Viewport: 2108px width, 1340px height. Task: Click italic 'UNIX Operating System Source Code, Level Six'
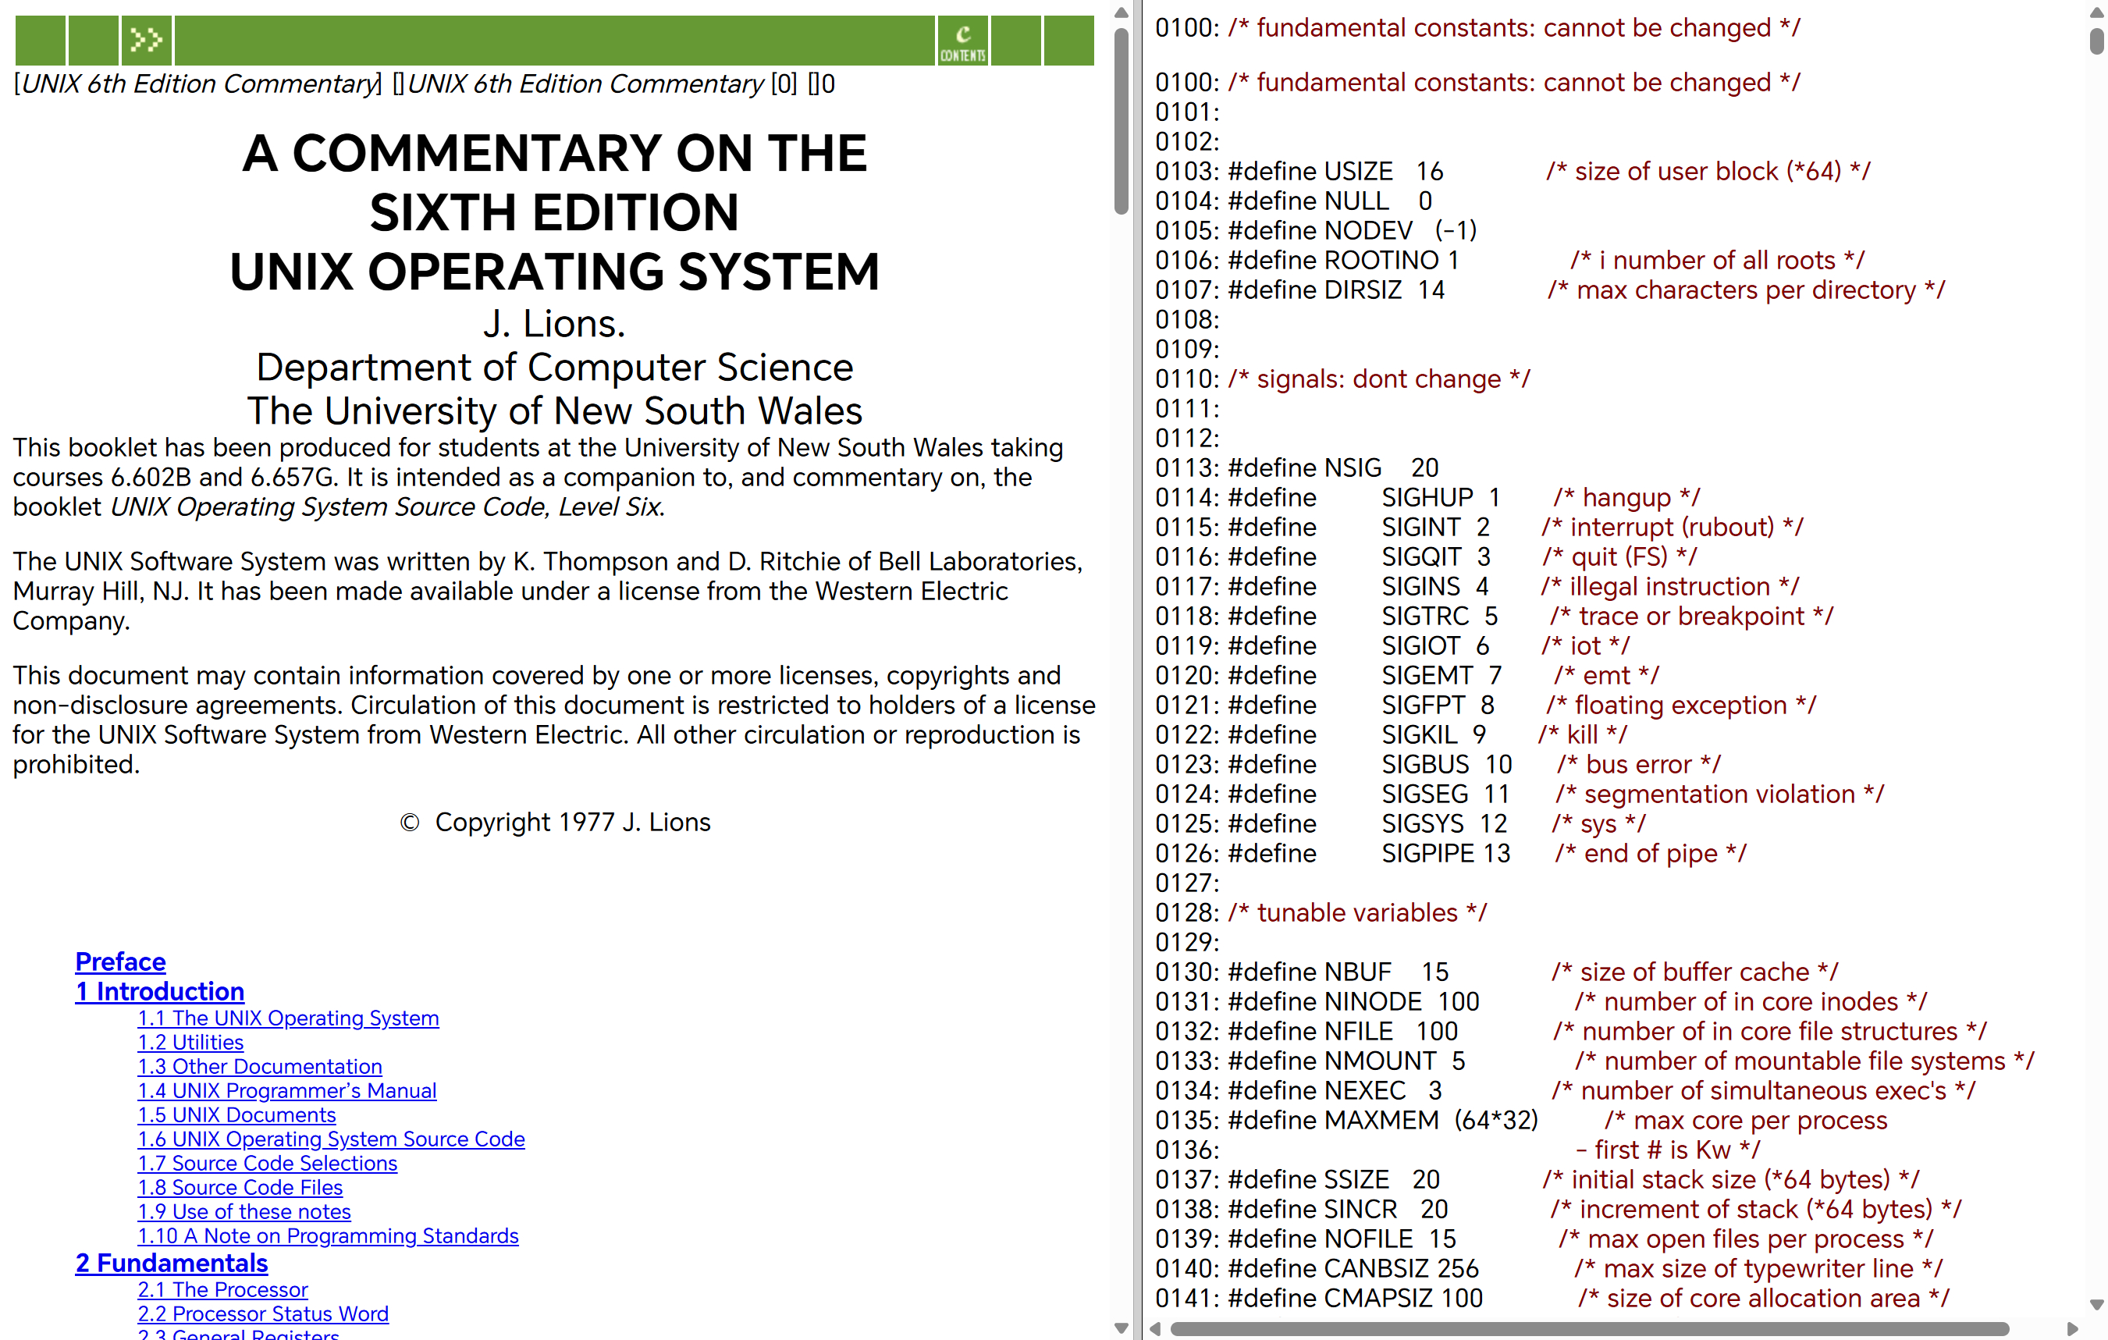387,507
